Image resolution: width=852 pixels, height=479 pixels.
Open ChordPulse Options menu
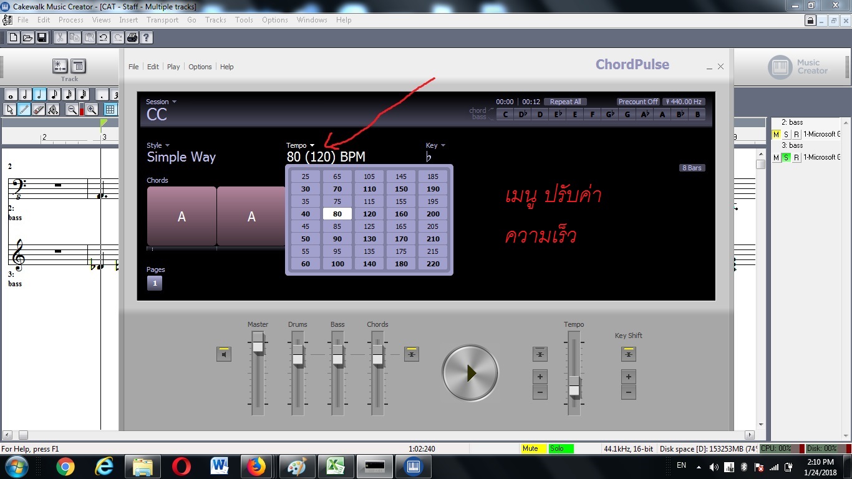(200, 67)
